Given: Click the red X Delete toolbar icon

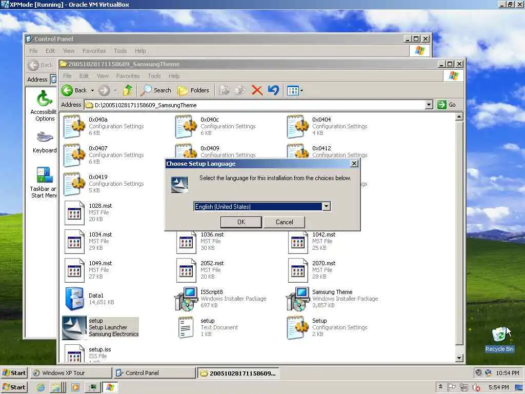Looking at the screenshot, I should [x=257, y=90].
